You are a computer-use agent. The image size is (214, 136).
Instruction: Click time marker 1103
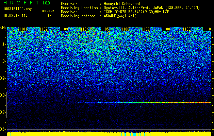click(64, 29)
